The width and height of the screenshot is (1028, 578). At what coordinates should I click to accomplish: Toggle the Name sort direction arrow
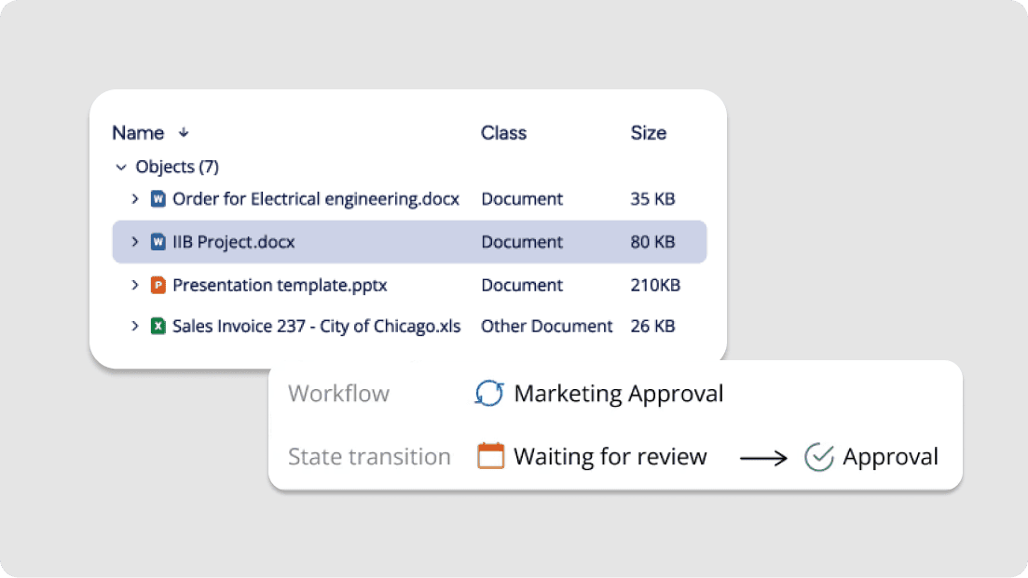[x=184, y=133]
